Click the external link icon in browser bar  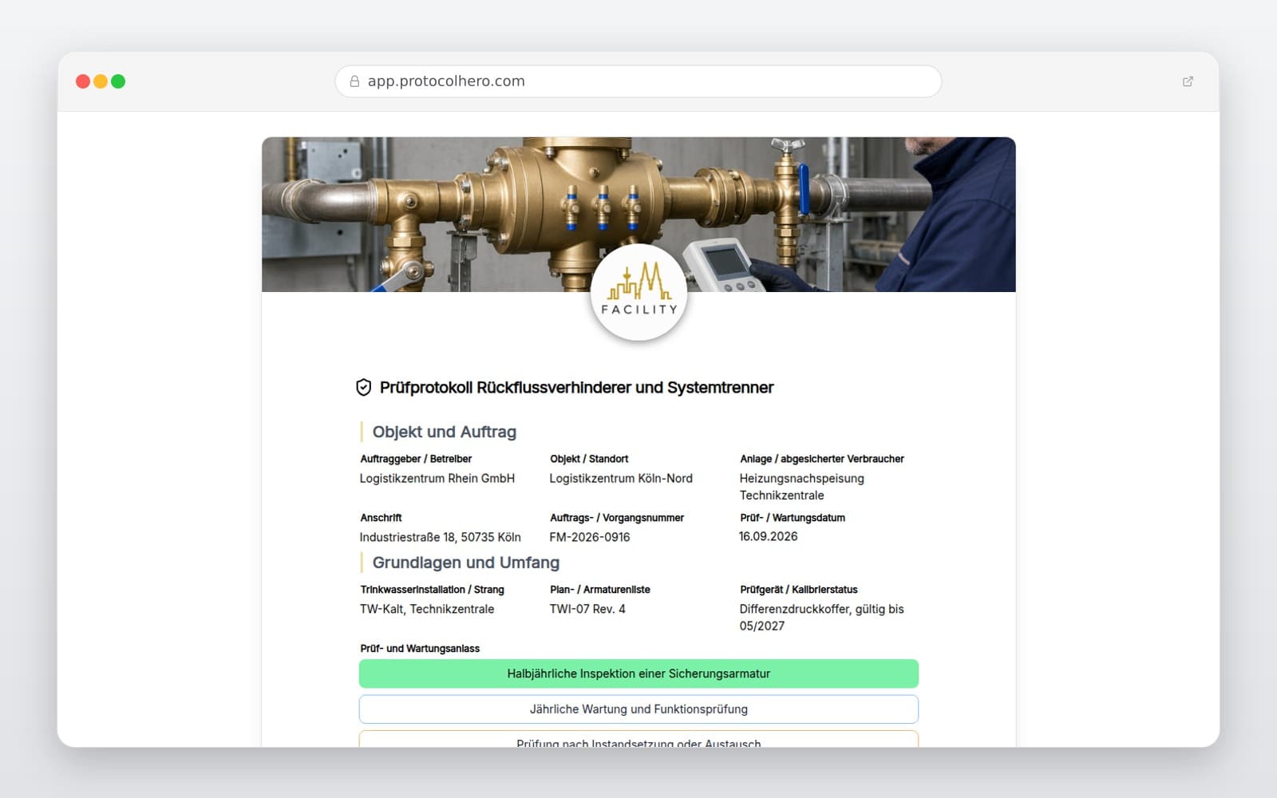point(1188,81)
